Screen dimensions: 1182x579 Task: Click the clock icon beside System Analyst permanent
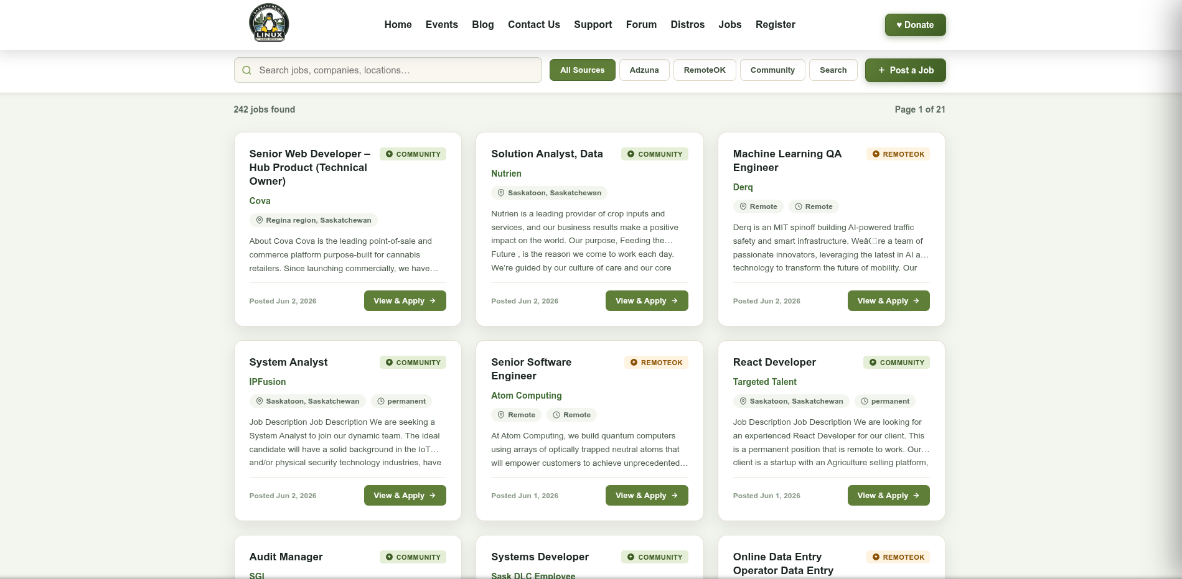381,401
